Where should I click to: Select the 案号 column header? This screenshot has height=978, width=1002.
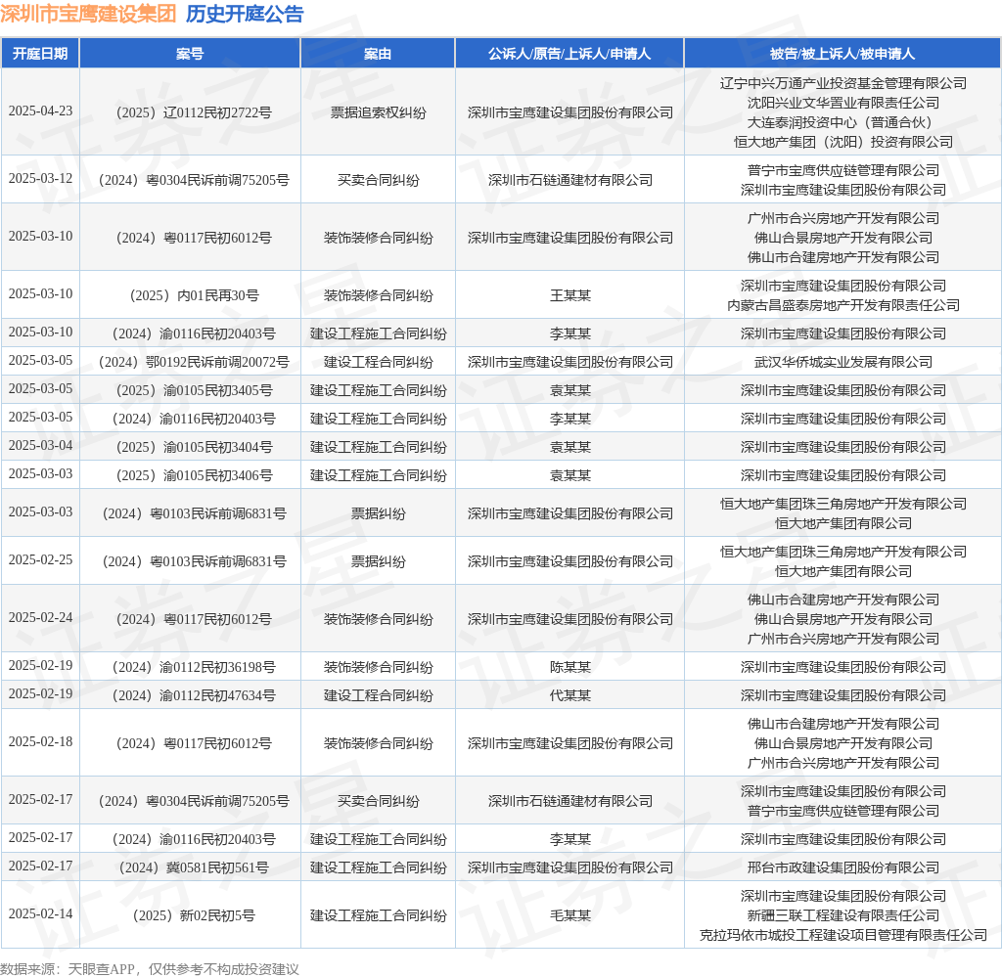pos(190,54)
